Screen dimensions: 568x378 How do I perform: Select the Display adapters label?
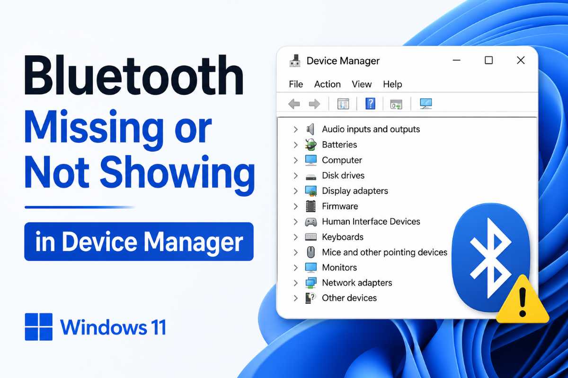click(355, 191)
